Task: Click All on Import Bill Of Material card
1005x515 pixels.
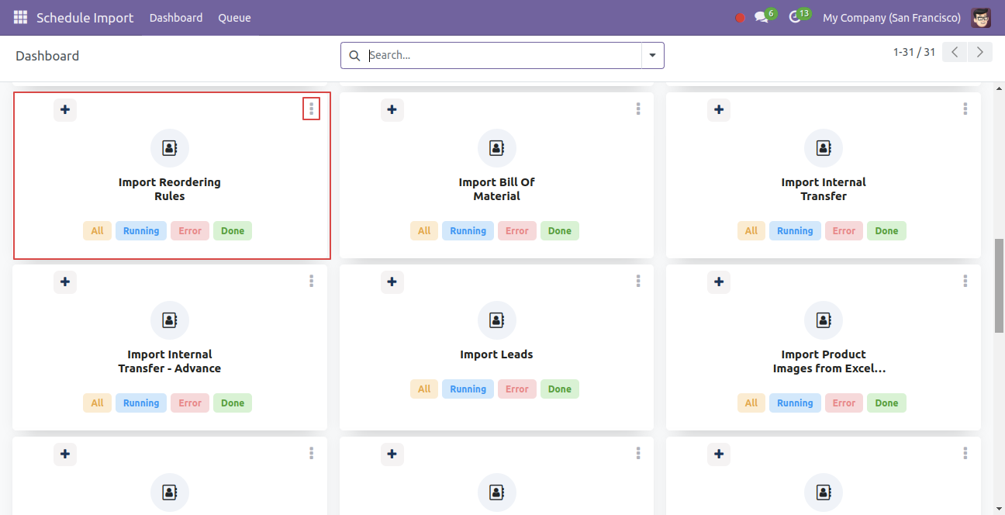Action: pos(424,231)
